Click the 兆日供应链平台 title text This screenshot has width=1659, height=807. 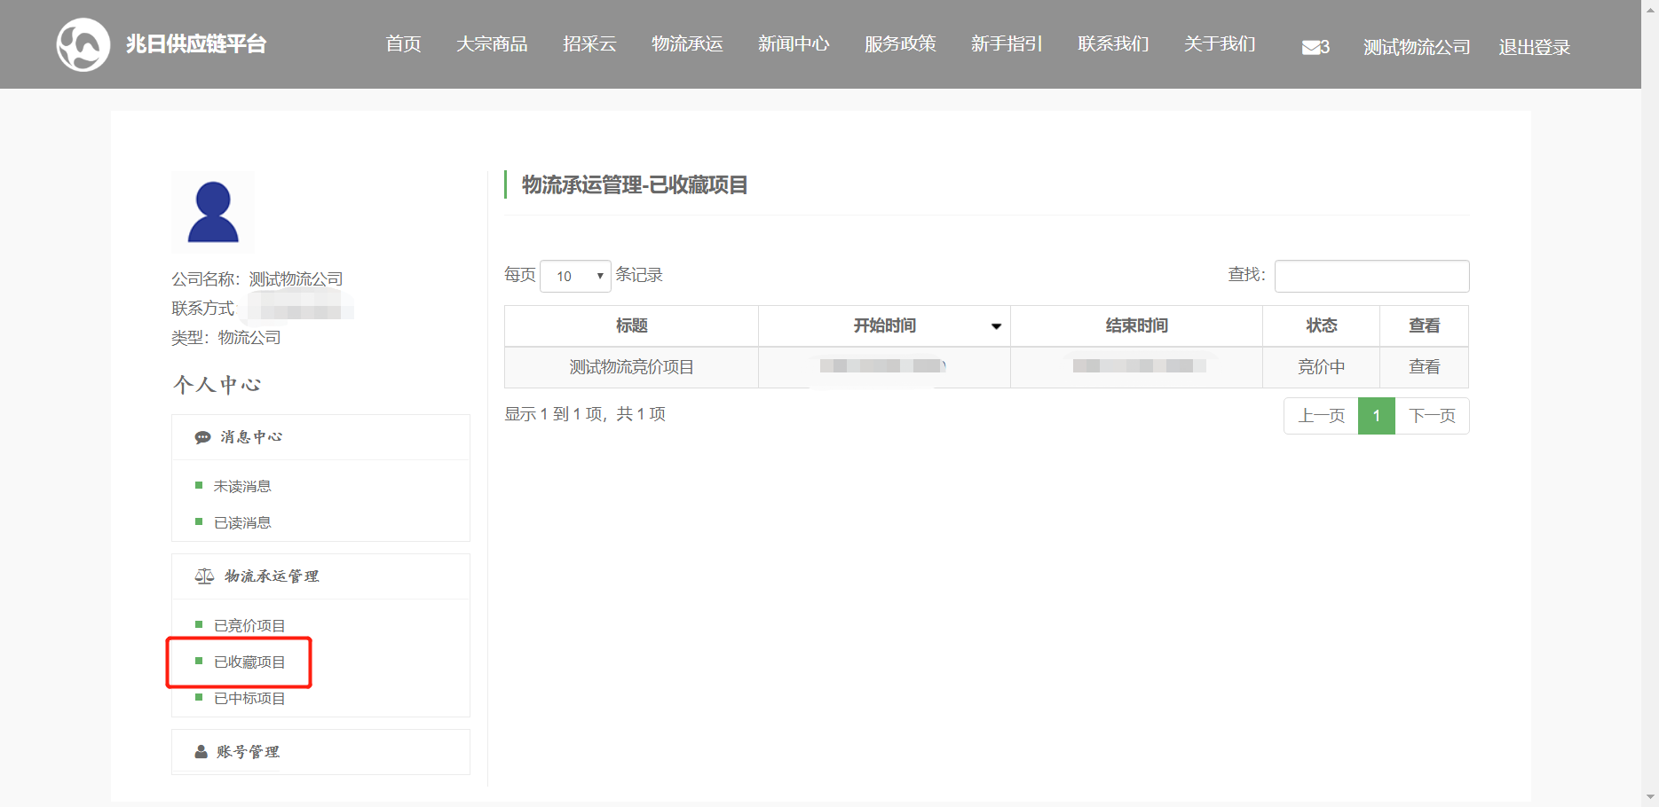pos(196,44)
